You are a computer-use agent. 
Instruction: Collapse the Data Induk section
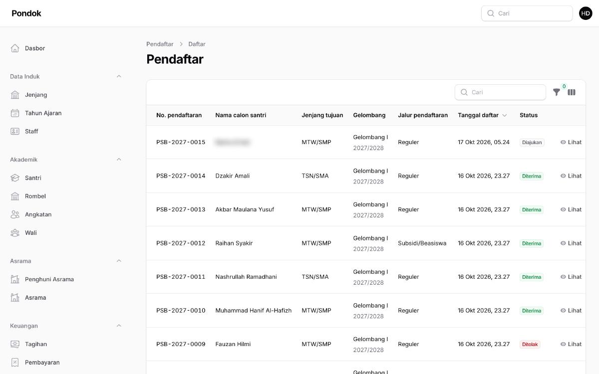[x=119, y=76]
